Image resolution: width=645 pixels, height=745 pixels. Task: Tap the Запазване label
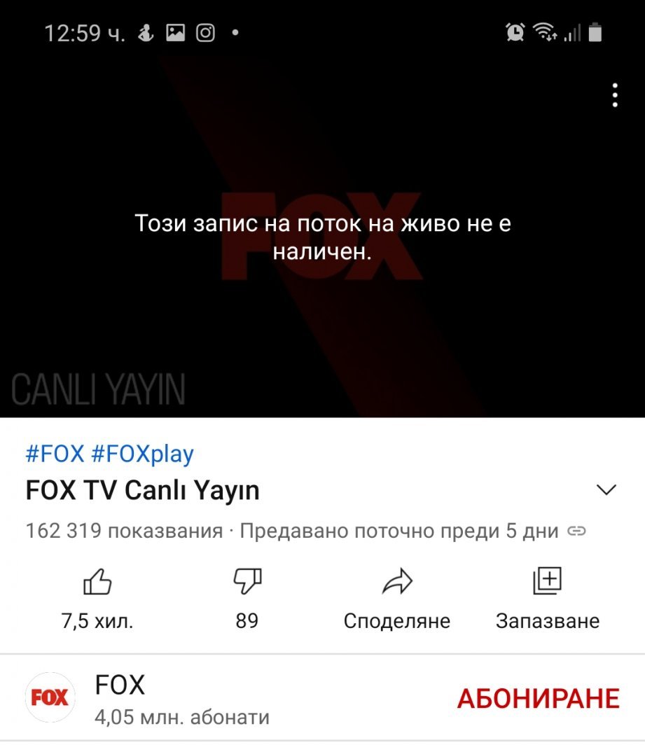[548, 621]
